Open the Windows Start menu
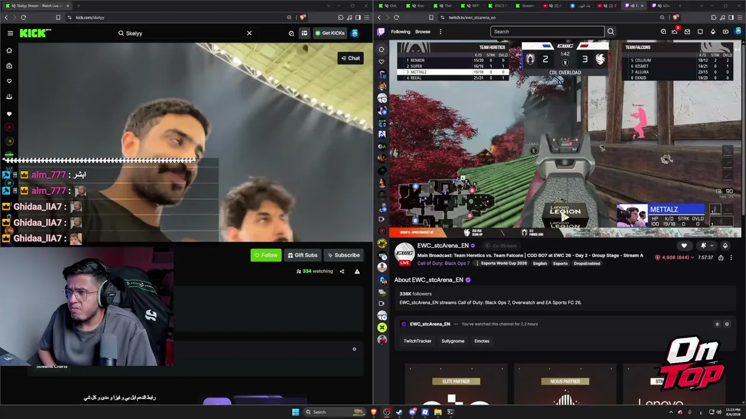 click(x=295, y=412)
